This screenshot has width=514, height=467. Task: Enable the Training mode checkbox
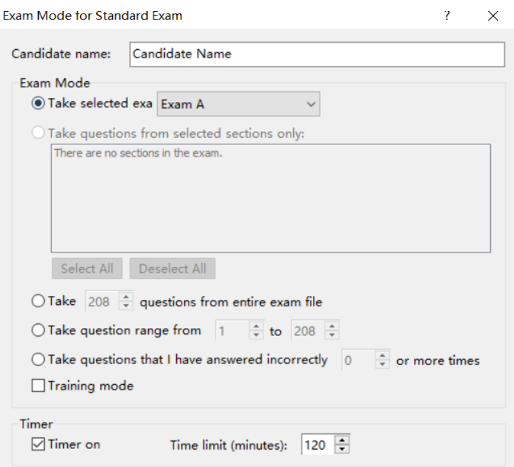(x=39, y=386)
